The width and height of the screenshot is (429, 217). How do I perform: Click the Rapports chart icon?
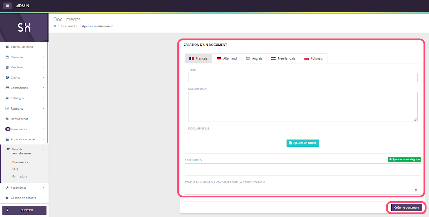click(7, 108)
